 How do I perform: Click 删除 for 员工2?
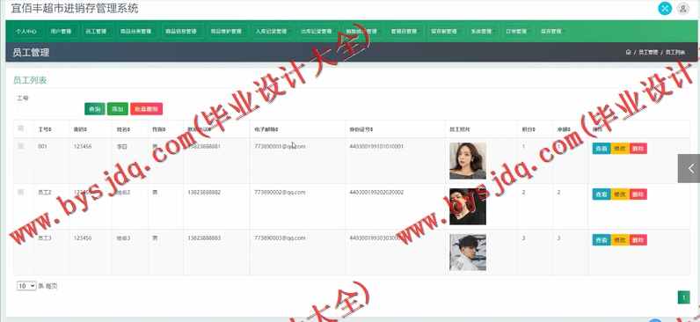coord(638,194)
